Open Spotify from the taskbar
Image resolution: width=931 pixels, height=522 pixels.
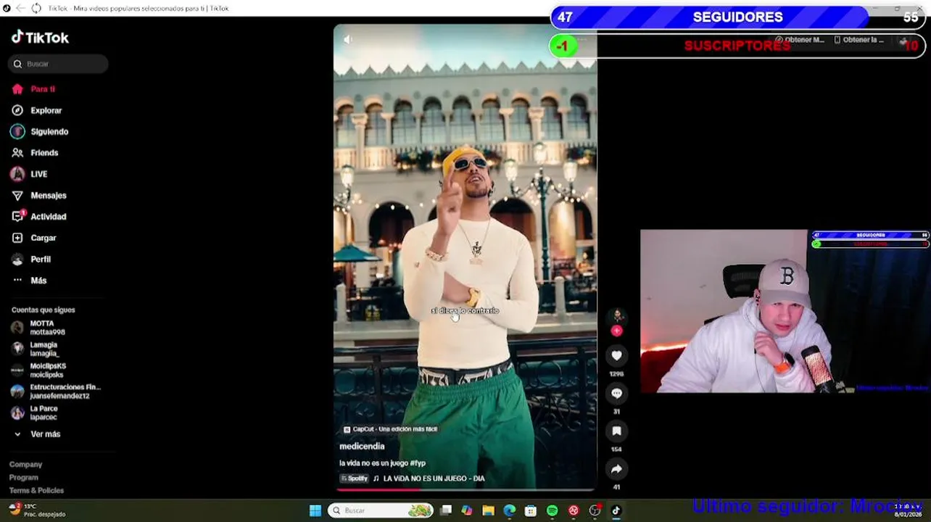(x=552, y=510)
